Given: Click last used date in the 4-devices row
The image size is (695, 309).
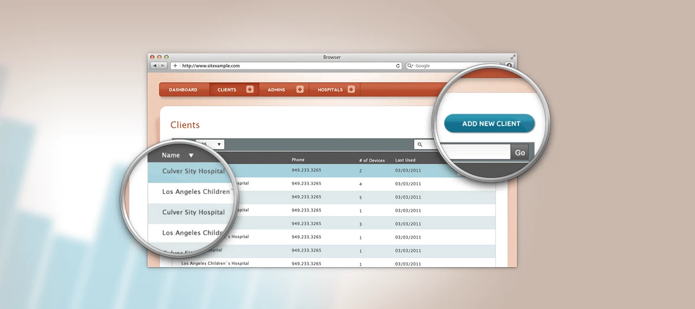Looking at the screenshot, I should point(408,184).
